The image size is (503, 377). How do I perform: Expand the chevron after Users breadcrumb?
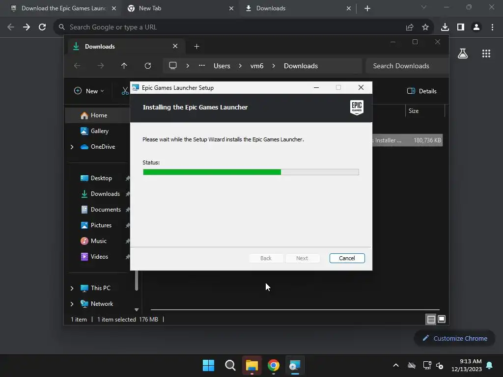pyautogui.click(x=240, y=66)
